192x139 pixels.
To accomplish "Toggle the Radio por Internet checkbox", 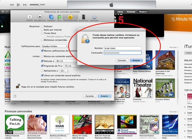I will point(42,30).
